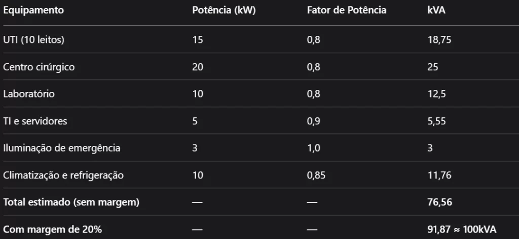This screenshot has height=239, width=519.
Task: Click Iluminação de emergência row label
Action: coord(62,148)
